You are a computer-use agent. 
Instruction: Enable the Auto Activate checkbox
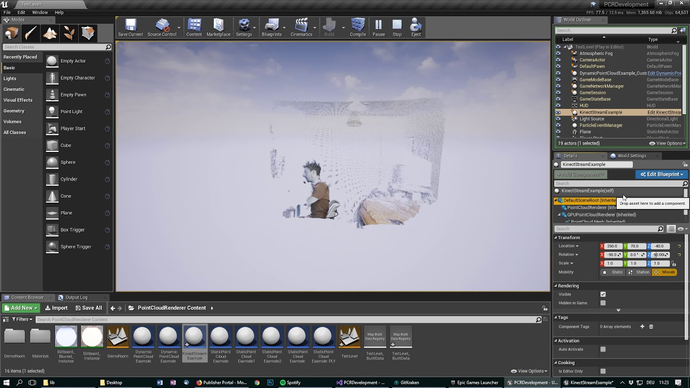click(603, 349)
